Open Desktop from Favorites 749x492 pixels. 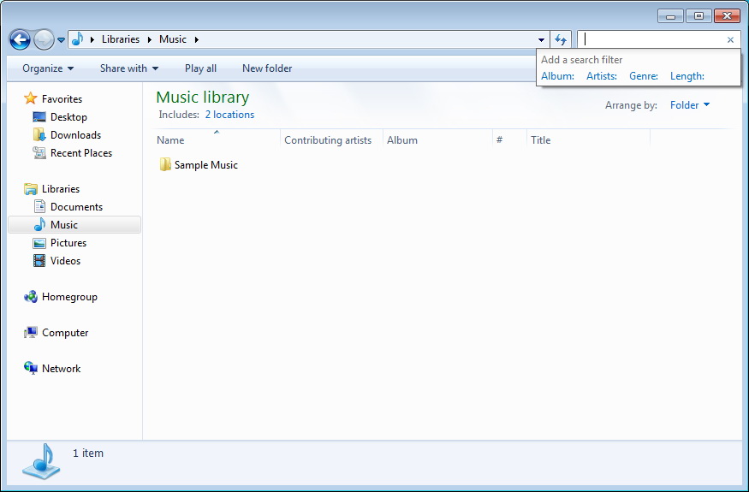(68, 117)
